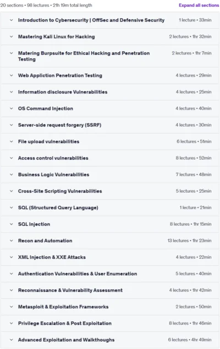Expand Introduction to Cybersecurity section chevron

coord(12,20)
